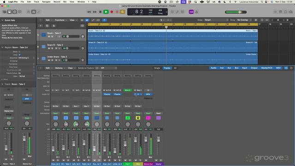Toggle the metronome icon

tap(197, 12)
